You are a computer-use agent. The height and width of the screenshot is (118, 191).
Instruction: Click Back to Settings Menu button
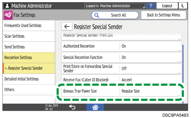click(163, 15)
